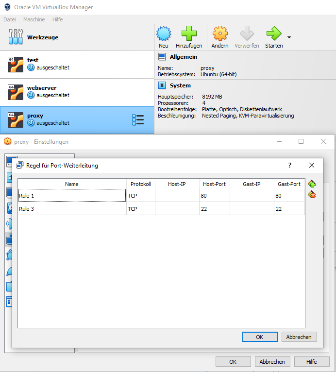Image resolution: width=336 pixels, height=372 pixels.
Task: Click the System section chip icon
Action: (162, 85)
